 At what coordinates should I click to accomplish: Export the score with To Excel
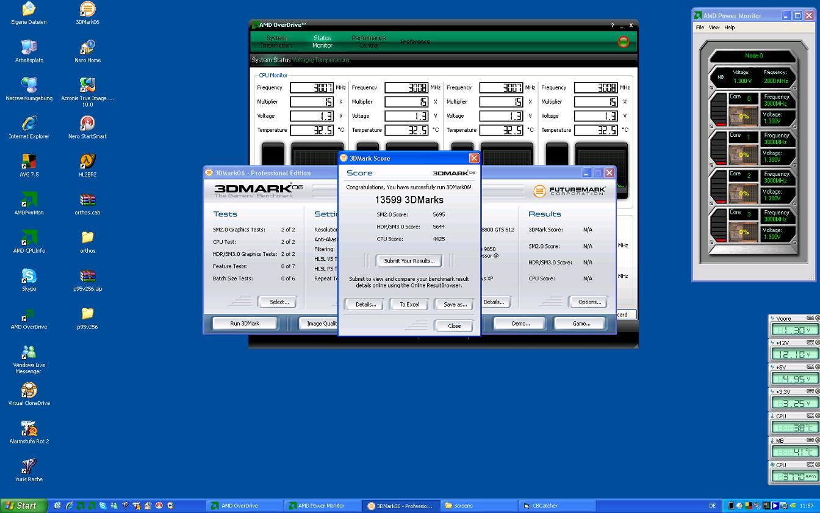click(409, 304)
